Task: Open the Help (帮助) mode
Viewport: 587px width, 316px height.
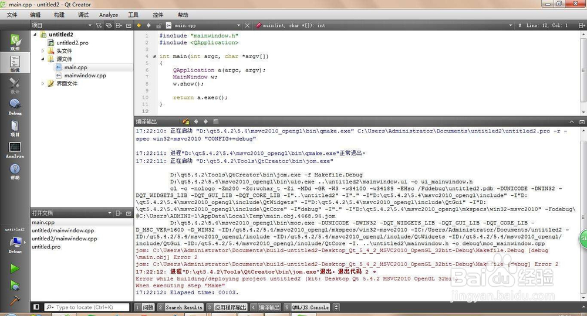Action: [15, 171]
